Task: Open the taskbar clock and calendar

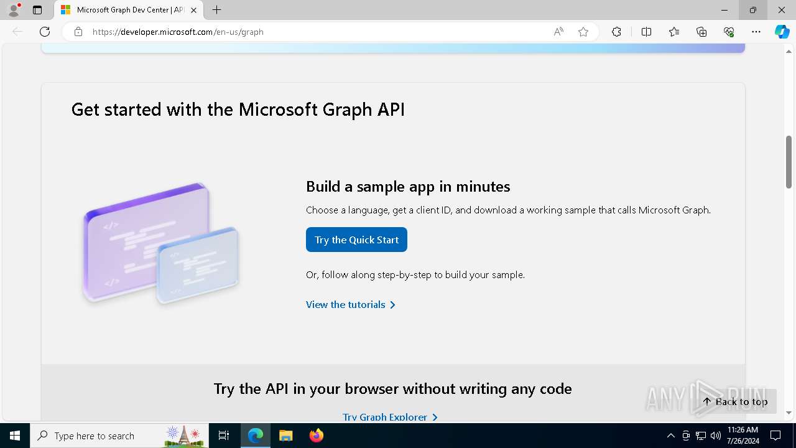Action: point(743,436)
